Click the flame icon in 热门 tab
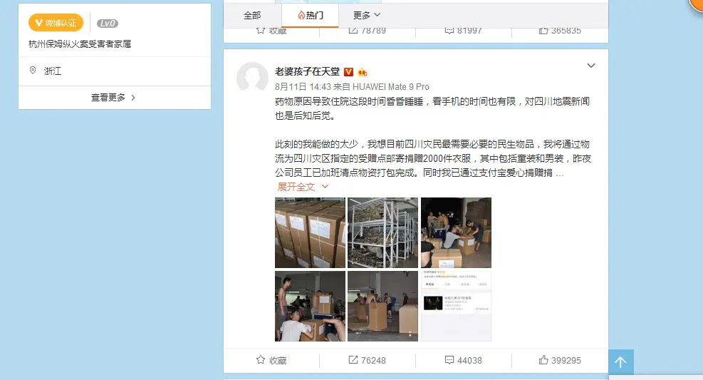 (301, 15)
